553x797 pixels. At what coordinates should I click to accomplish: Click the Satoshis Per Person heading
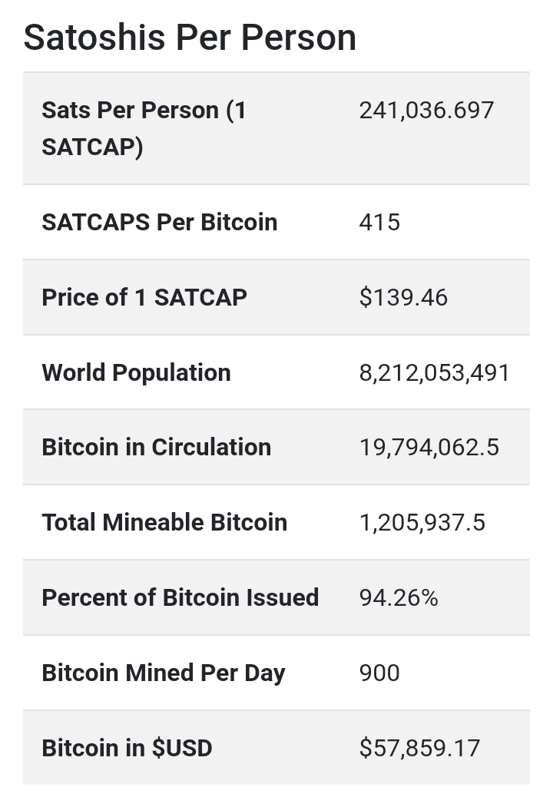tap(190, 38)
